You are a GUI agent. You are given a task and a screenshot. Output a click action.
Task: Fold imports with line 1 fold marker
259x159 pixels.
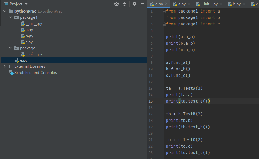click(x=164, y=11)
